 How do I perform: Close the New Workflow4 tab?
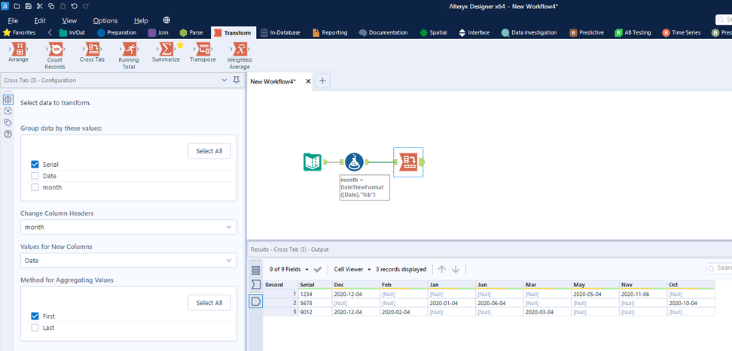coord(308,81)
